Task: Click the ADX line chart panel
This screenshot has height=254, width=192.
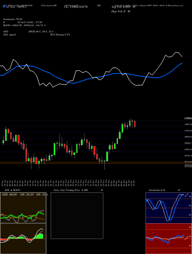Action: click(23, 208)
